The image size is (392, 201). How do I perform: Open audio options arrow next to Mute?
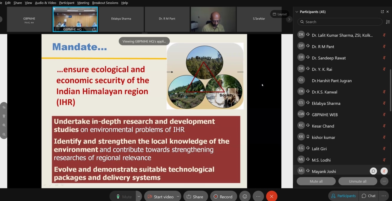[139, 197]
